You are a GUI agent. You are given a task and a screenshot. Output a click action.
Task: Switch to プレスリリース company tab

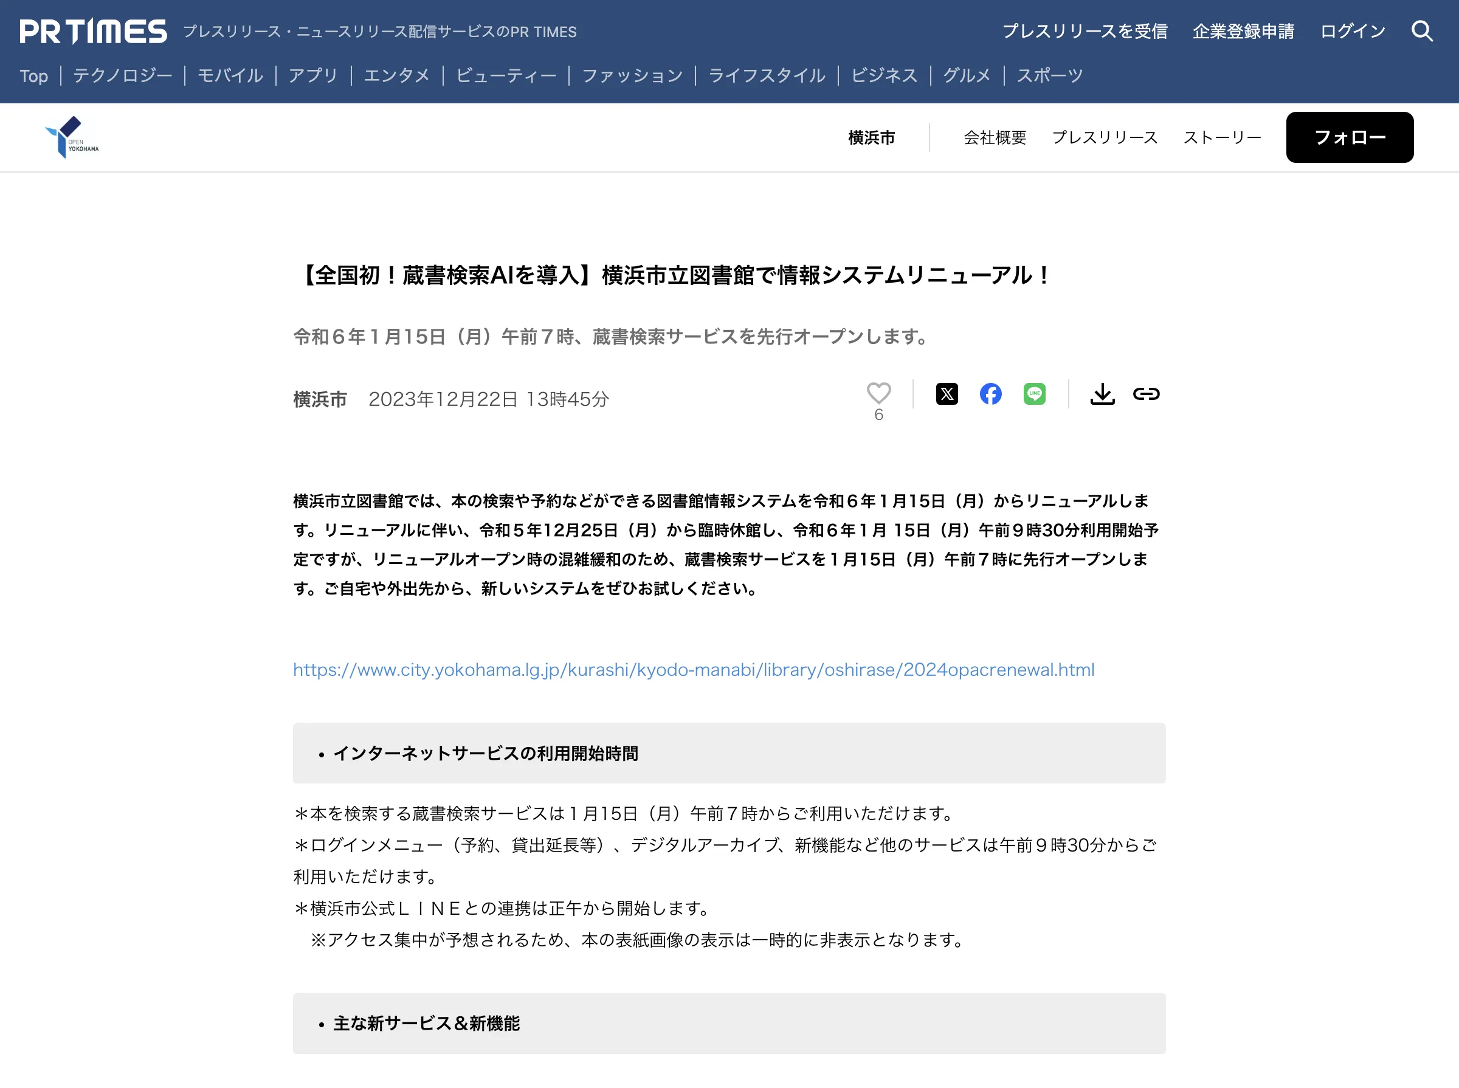tap(1105, 137)
